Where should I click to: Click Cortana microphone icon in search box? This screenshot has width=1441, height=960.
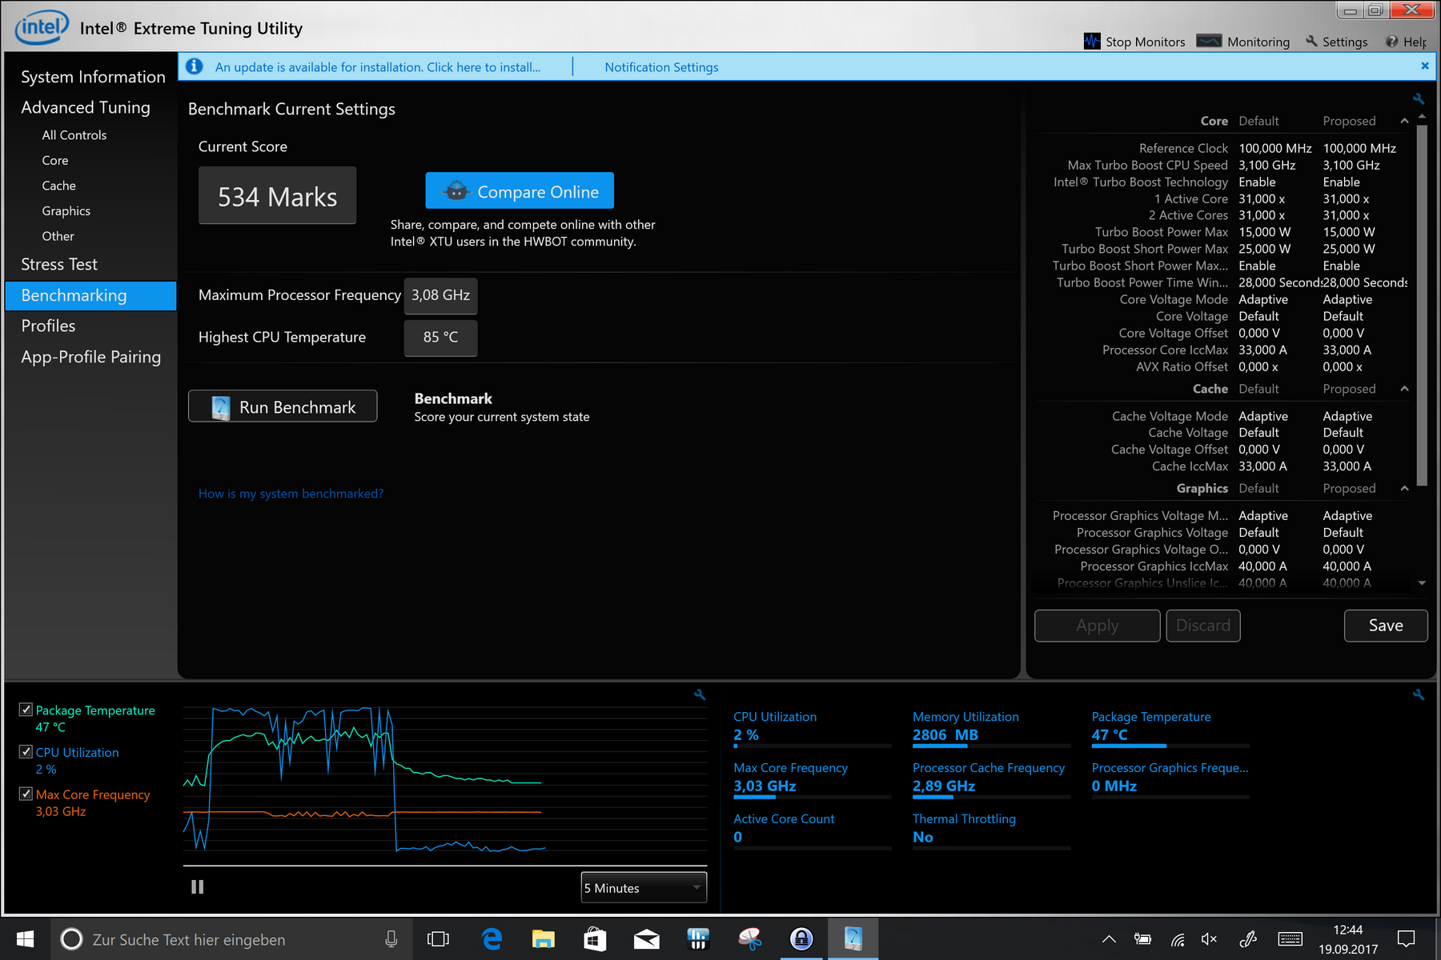click(391, 939)
